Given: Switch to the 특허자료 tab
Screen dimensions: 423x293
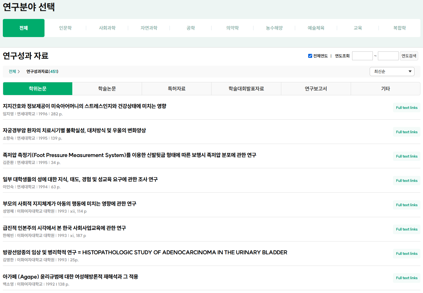Looking at the screenshot, I should coord(177,89).
